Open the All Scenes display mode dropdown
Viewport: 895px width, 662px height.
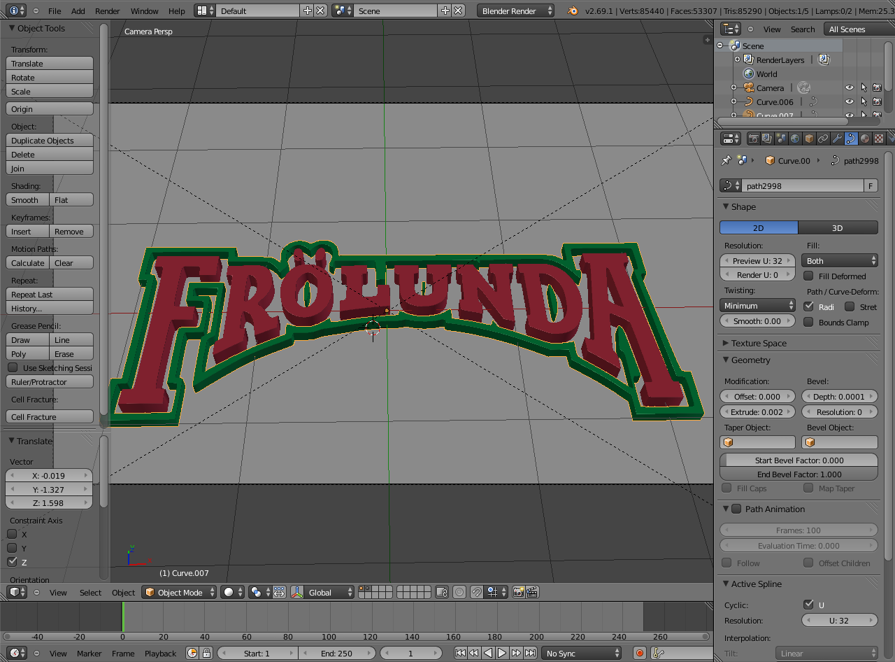tap(859, 29)
